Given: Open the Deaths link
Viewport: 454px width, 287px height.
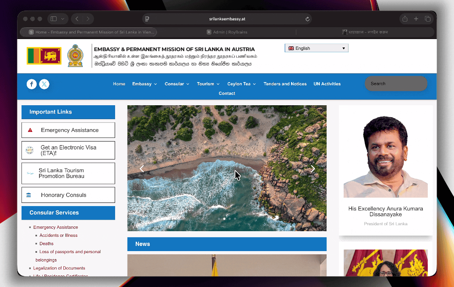Looking at the screenshot, I should click(x=47, y=244).
